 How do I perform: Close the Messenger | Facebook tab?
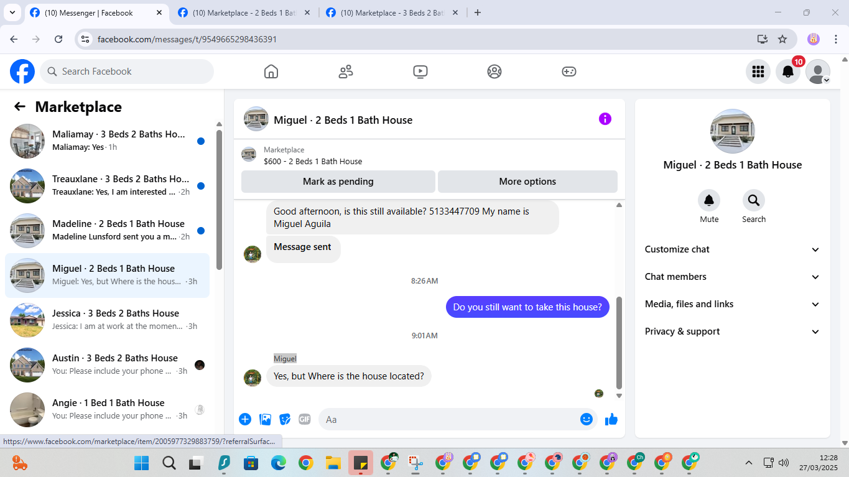(x=159, y=12)
